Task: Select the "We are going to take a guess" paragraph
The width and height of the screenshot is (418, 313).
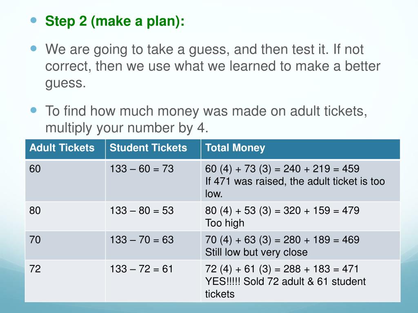Action: (212, 66)
